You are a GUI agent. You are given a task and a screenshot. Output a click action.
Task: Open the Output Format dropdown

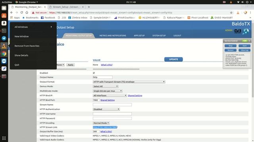[129, 82]
